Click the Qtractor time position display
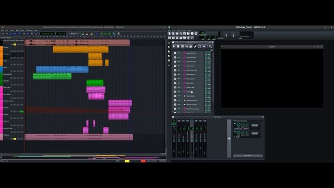 point(47,33)
